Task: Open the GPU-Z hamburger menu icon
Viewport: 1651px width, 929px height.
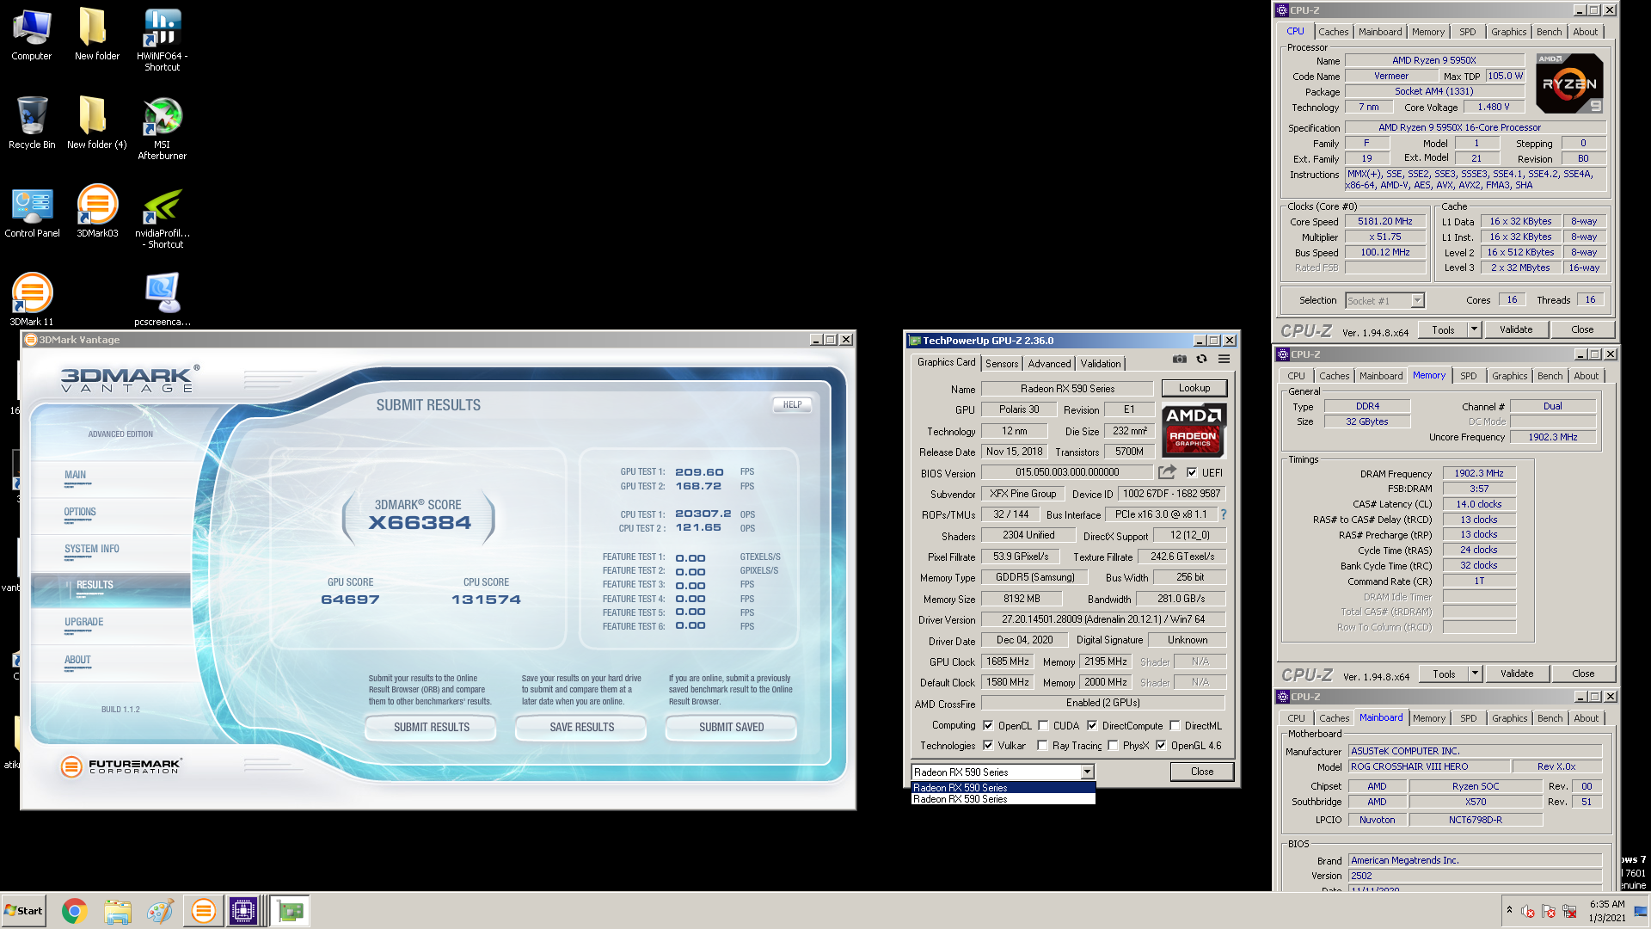Action: pos(1224,360)
